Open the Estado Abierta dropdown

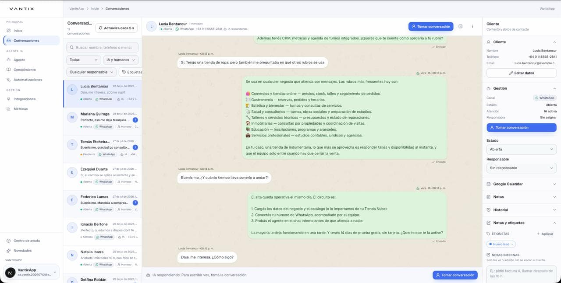tap(522, 149)
